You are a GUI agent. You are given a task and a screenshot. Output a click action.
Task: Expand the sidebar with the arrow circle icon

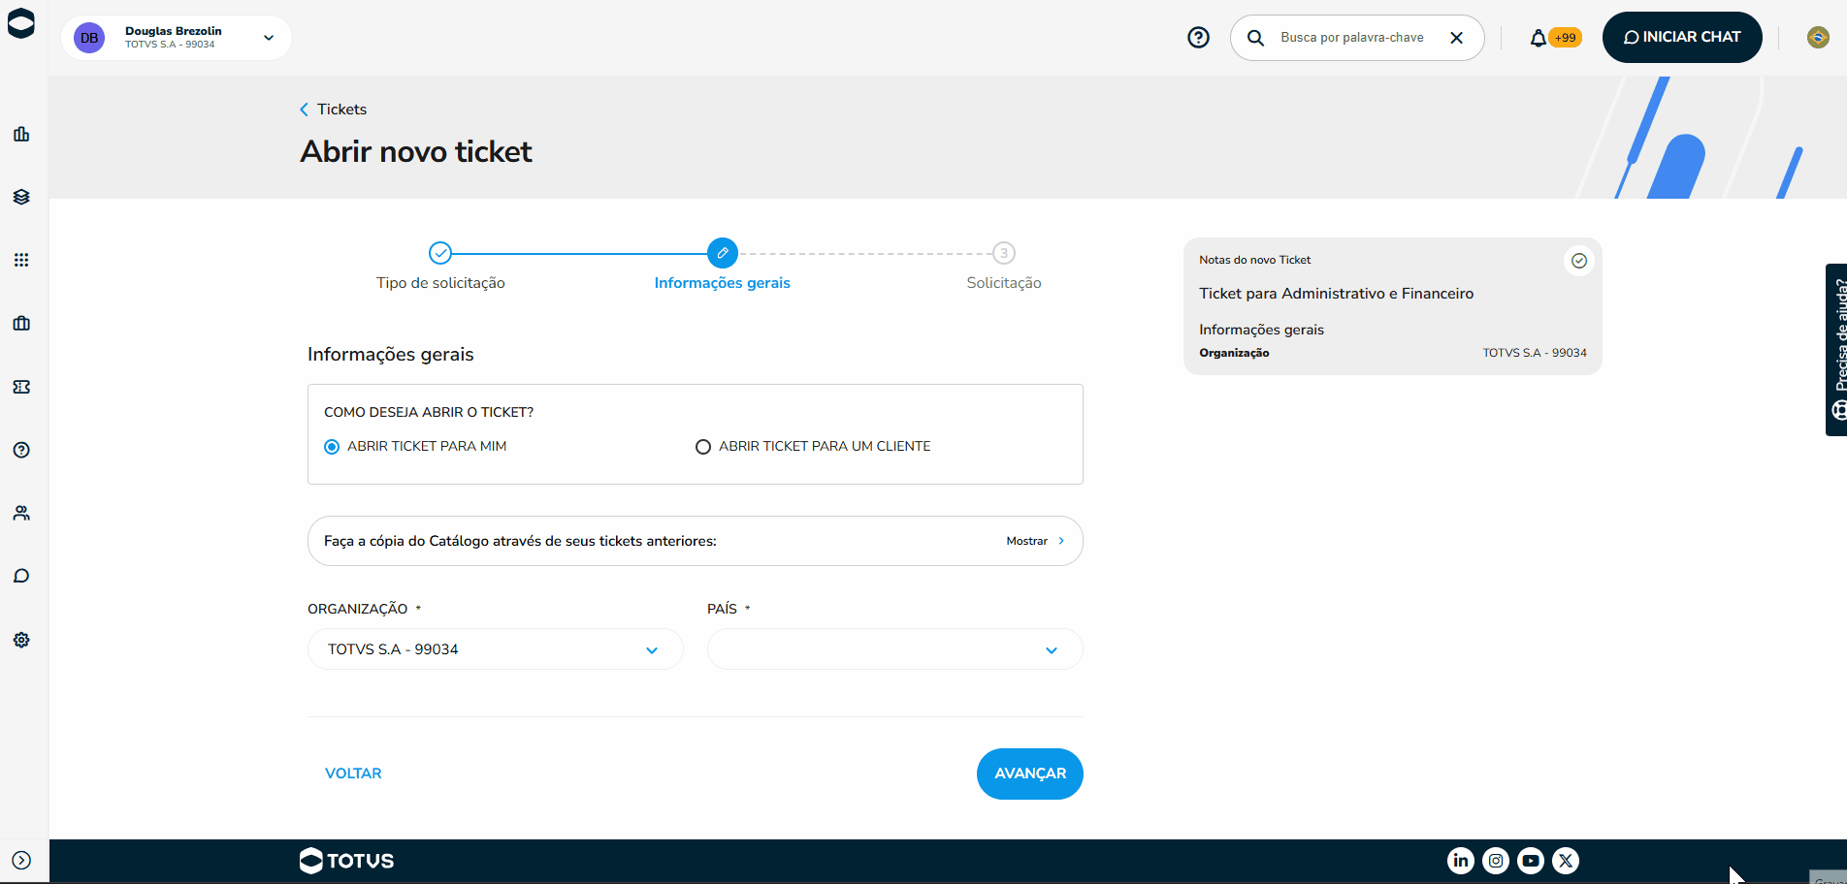(x=21, y=861)
